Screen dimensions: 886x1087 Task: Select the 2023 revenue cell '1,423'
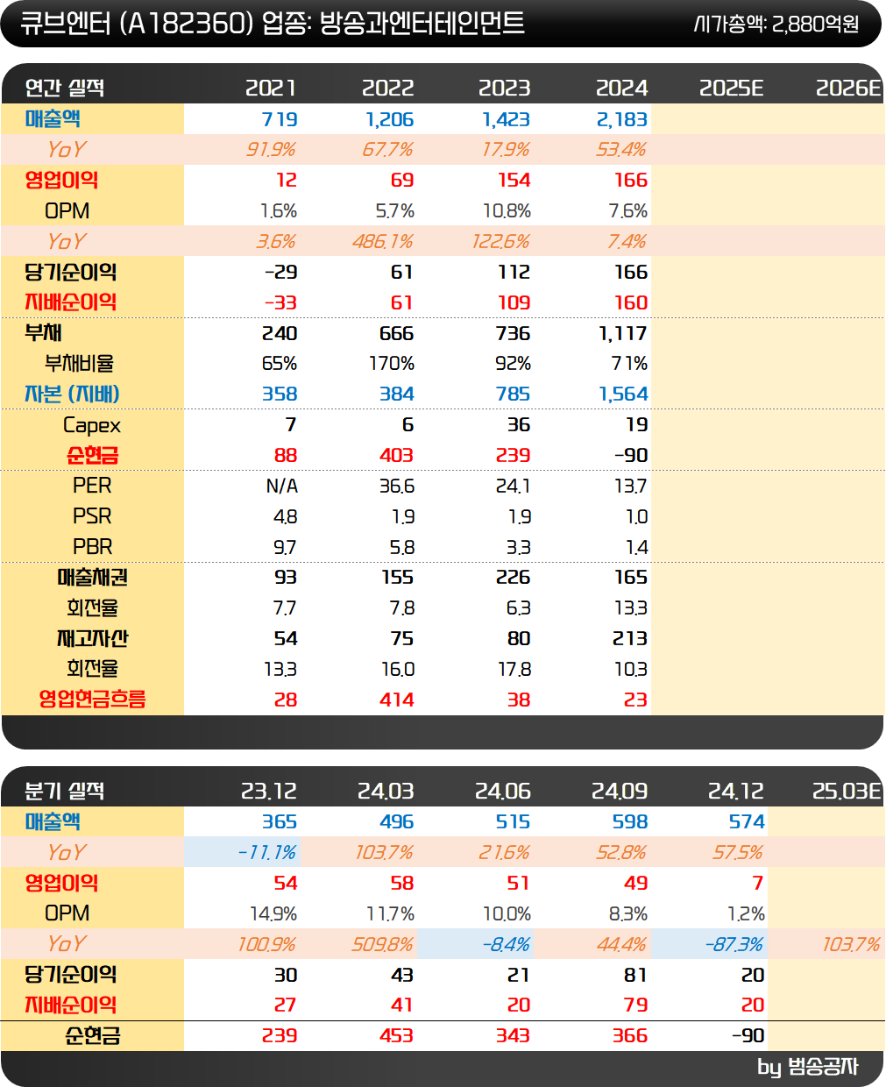pyautogui.click(x=506, y=119)
